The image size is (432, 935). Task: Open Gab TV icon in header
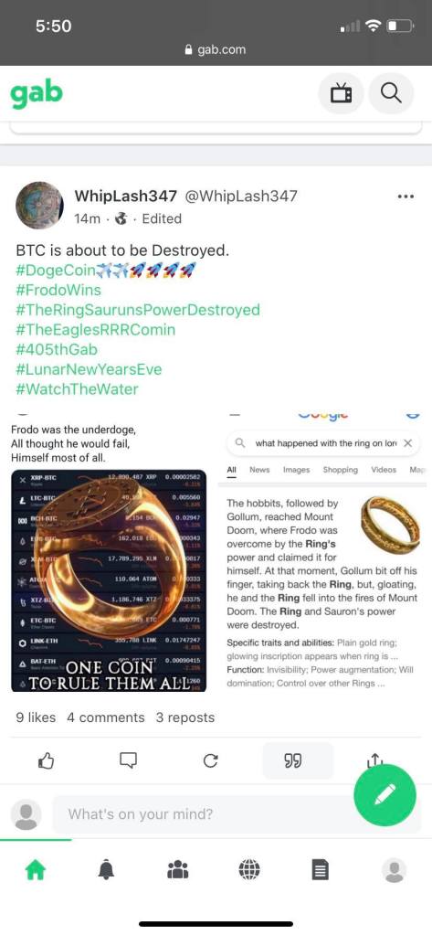[341, 93]
